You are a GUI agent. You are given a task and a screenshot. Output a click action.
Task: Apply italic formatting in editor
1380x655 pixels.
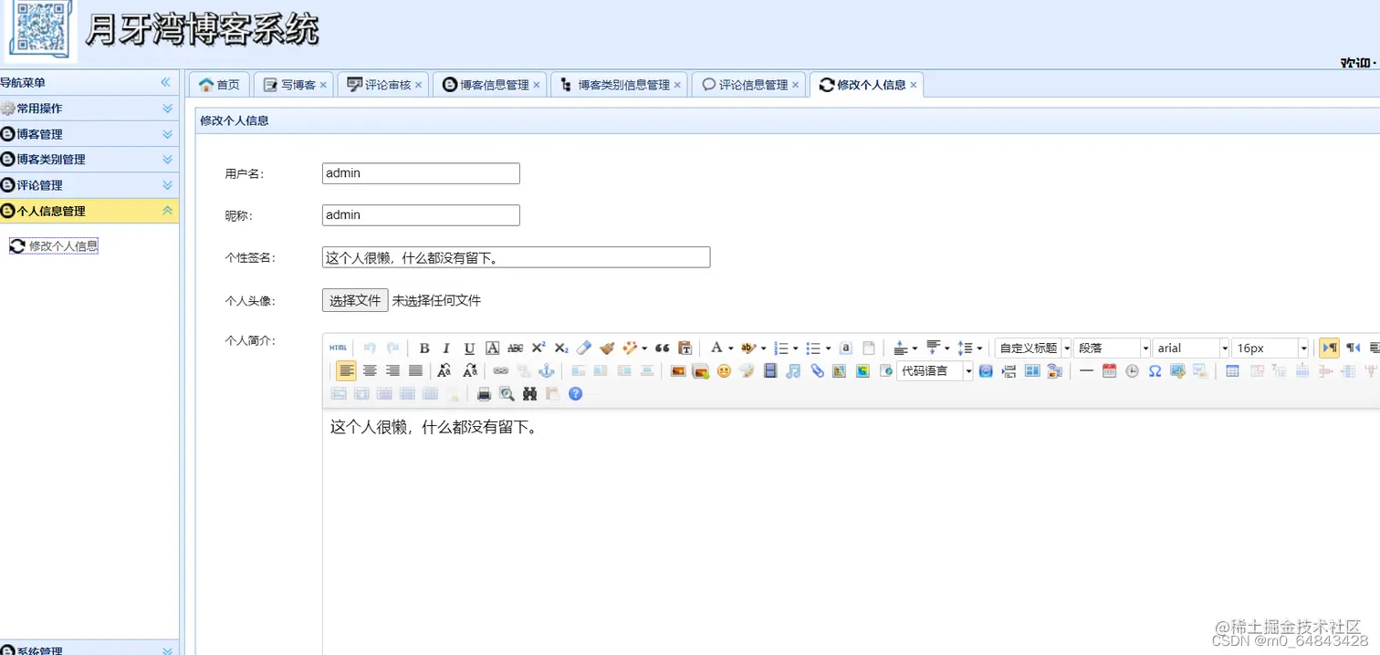click(x=446, y=348)
